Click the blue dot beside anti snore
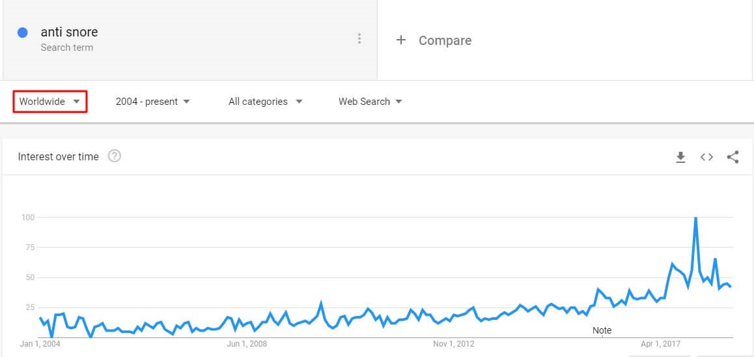The height and width of the screenshot is (357, 754). click(x=23, y=33)
